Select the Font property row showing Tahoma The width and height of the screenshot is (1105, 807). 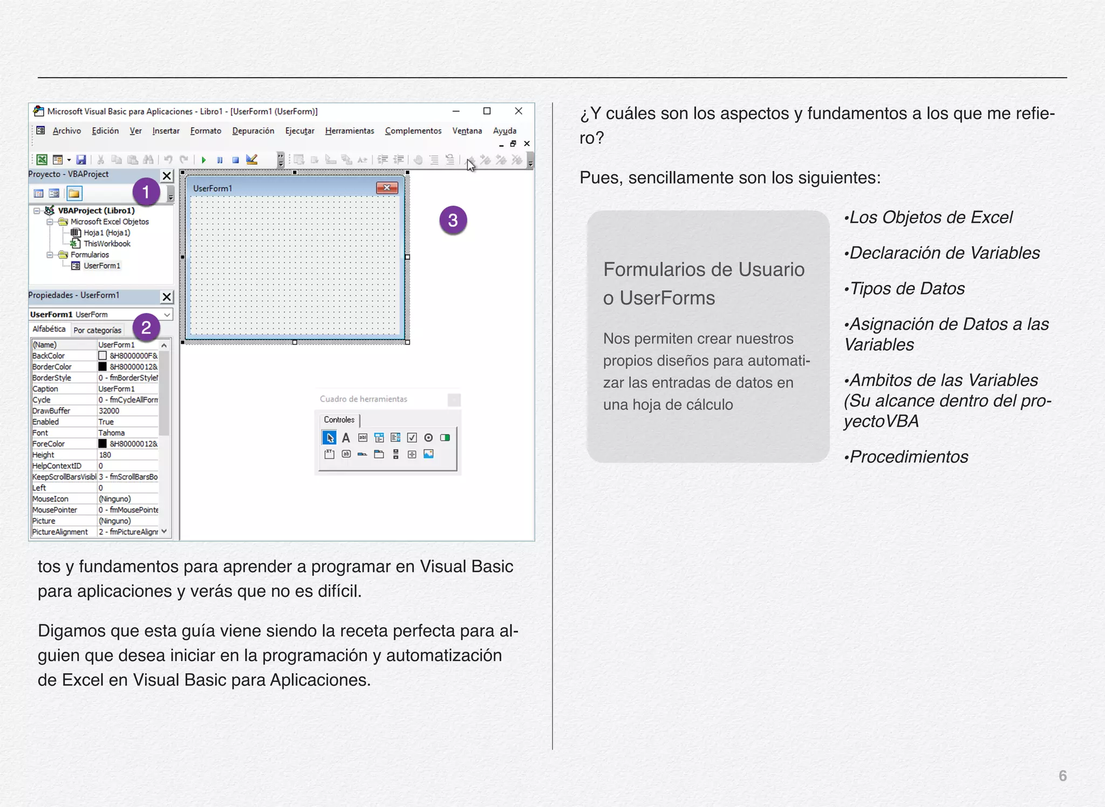[x=95, y=433]
